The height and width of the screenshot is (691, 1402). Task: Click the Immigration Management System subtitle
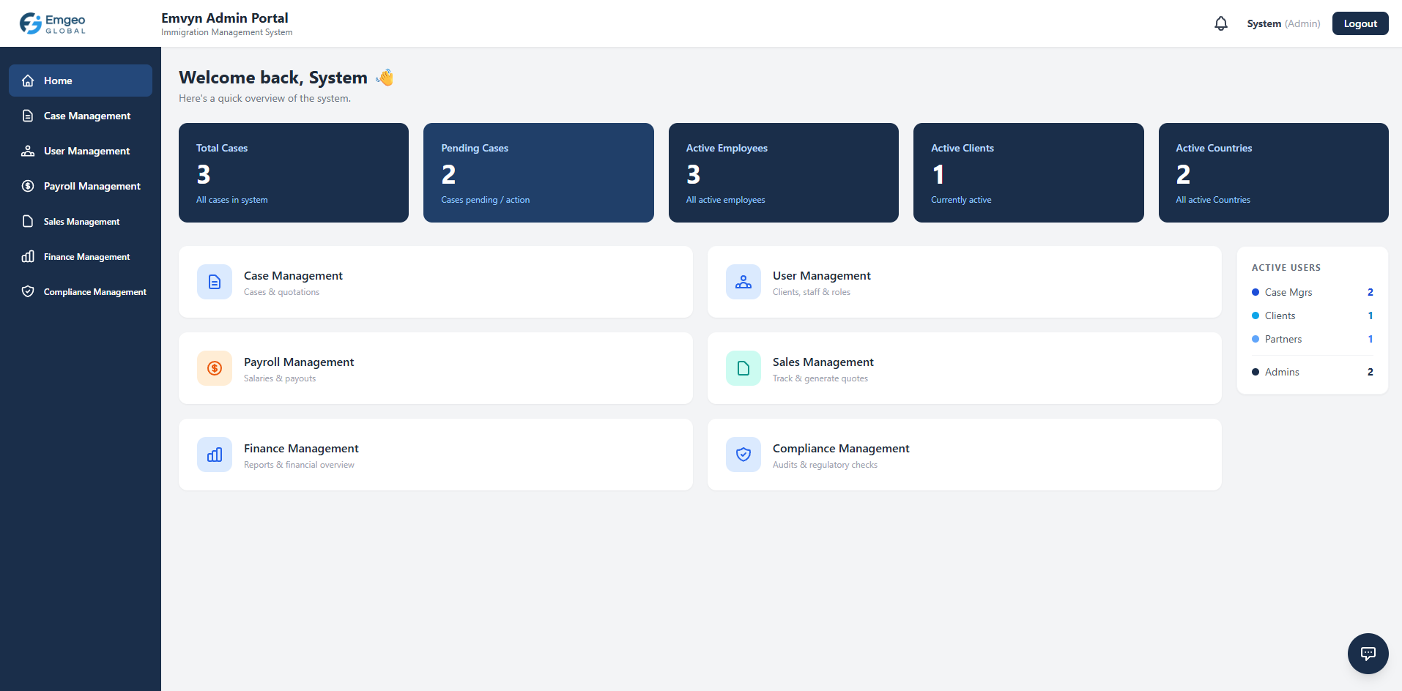click(227, 32)
